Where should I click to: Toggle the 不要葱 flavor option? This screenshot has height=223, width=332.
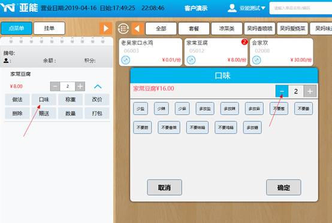(279, 109)
